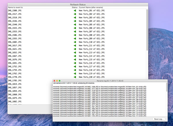Screen dimensions: 173x126
Task: Select the IMG_1859.JPG row
Action: pos(15,91)
